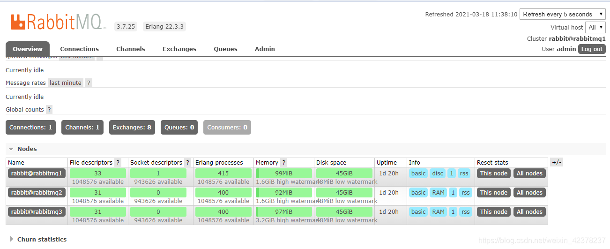
Task: Click the Disk space column header
Action: (x=331, y=162)
